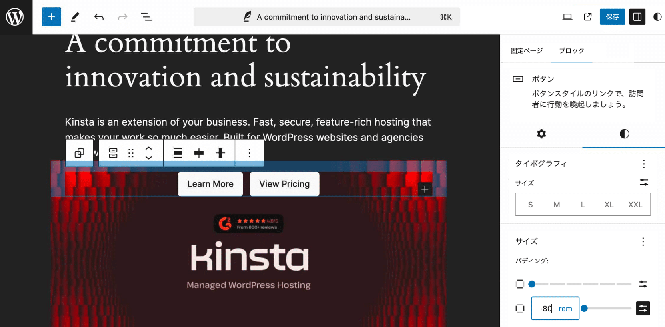Click the horizontal padding slider handle
Viewport: 665px width, 327px height.
tap(584, 308)
